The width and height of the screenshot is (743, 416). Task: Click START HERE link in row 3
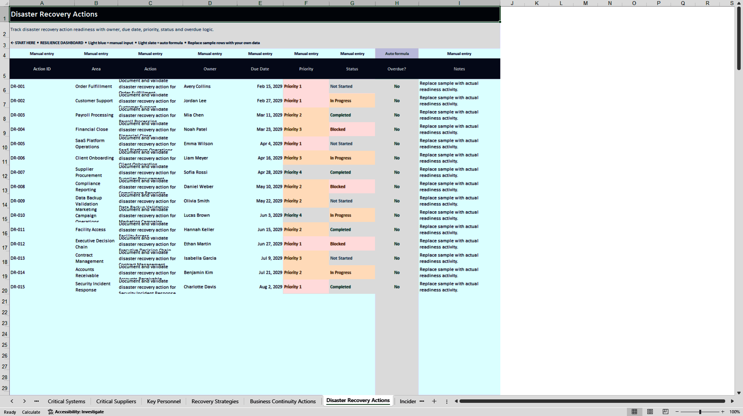point(23,43)
